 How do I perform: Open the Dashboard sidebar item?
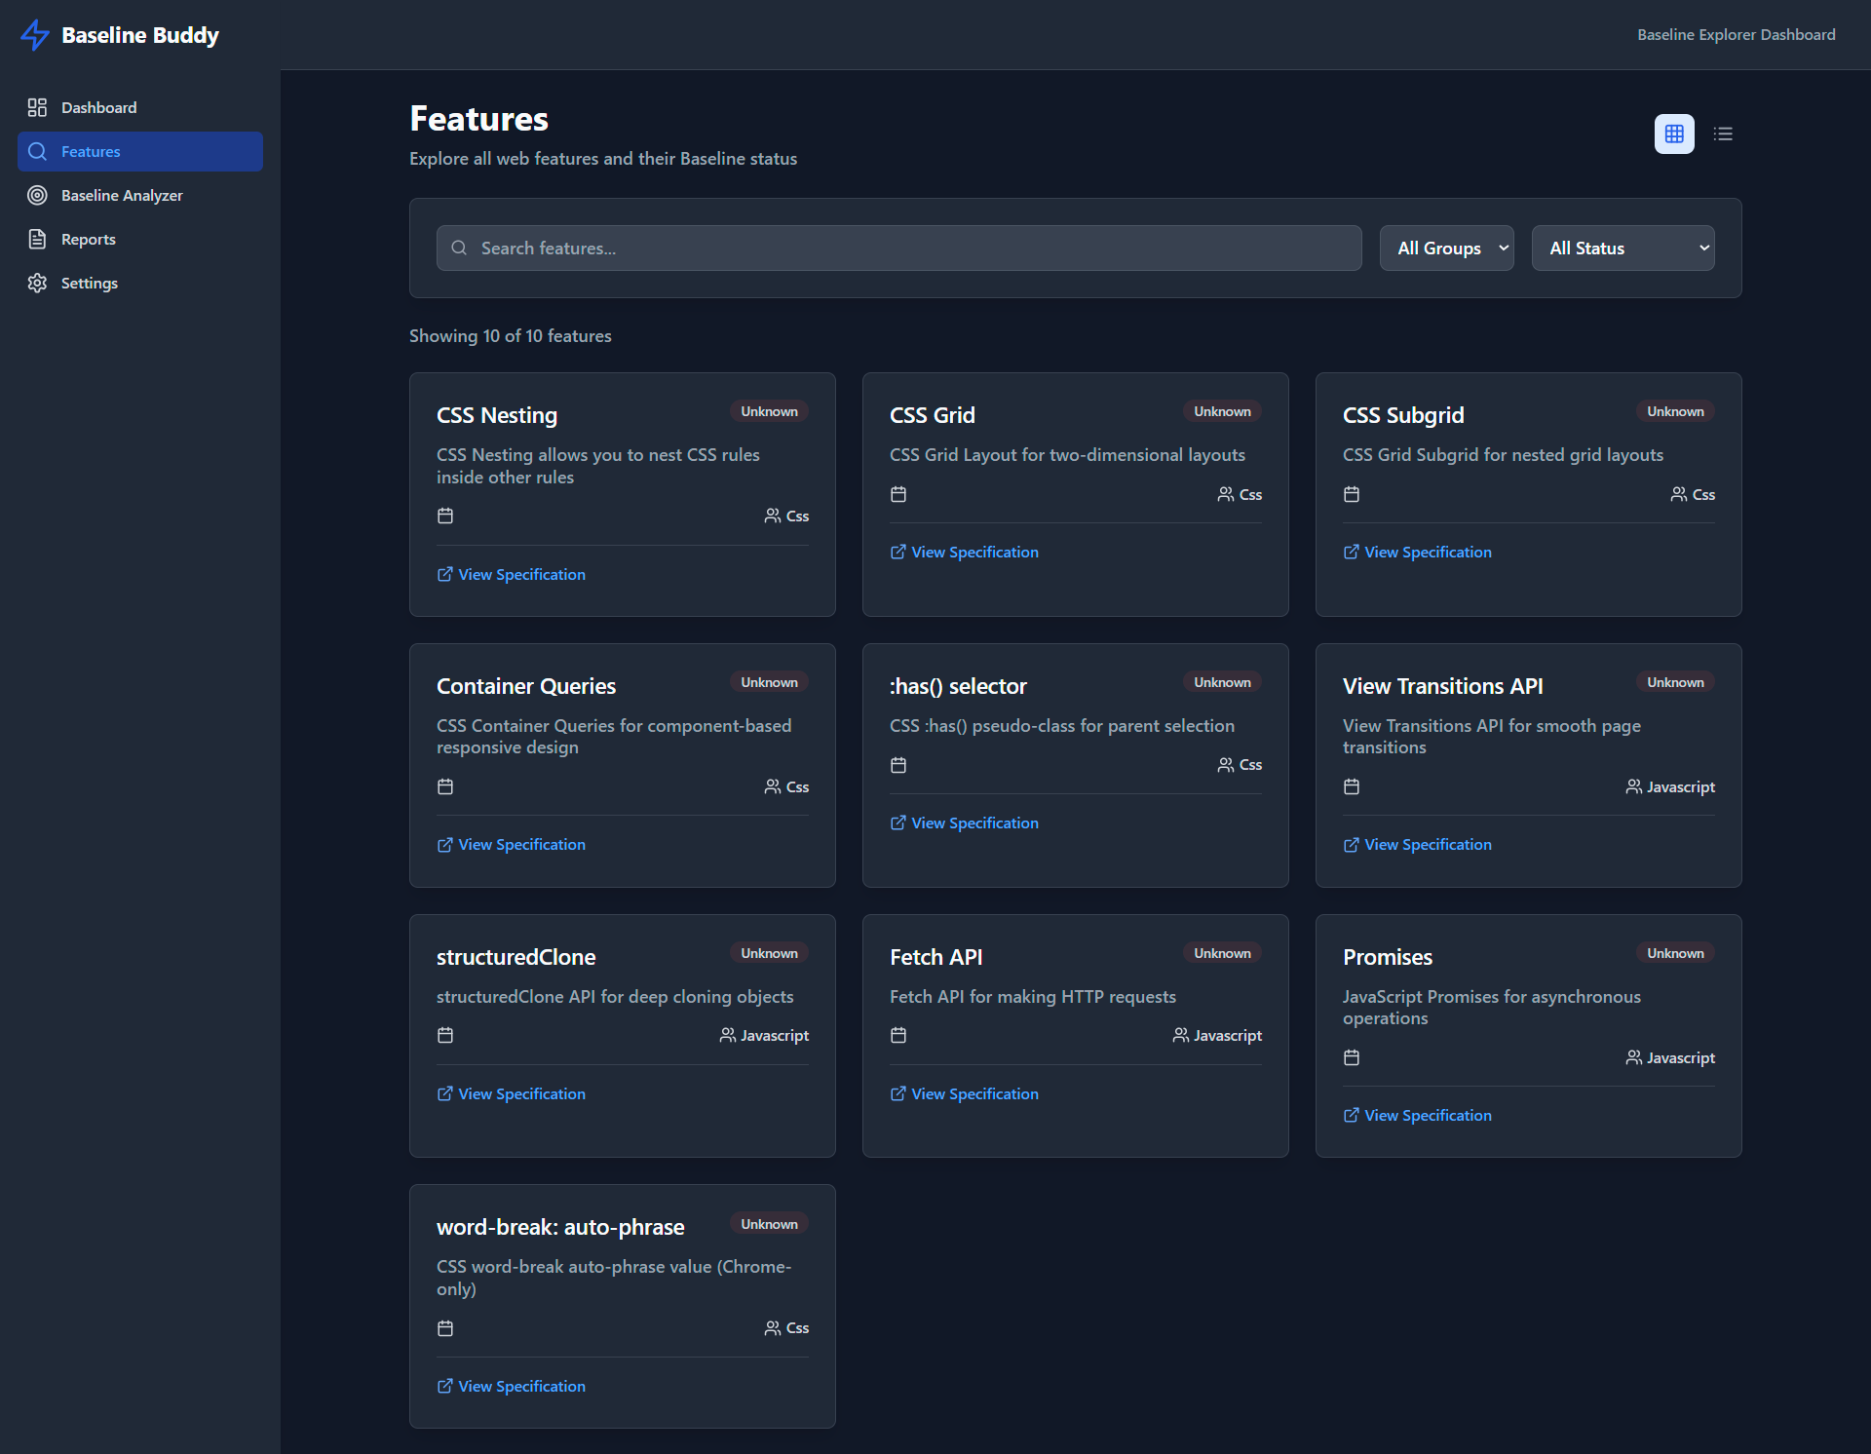[98, 107]
